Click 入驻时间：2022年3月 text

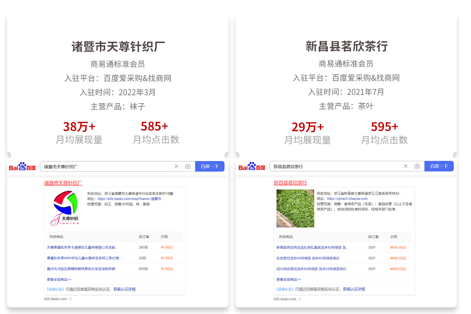[x=118, y=92]
